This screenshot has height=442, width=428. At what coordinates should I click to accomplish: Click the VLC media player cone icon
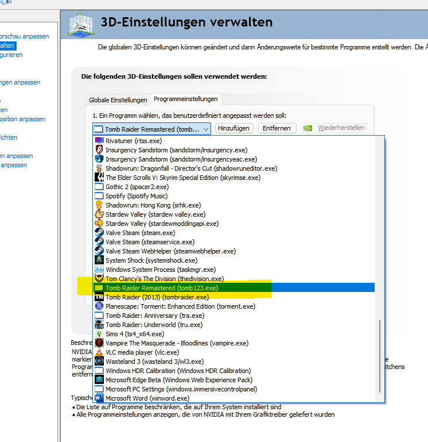tap(99, 352)
